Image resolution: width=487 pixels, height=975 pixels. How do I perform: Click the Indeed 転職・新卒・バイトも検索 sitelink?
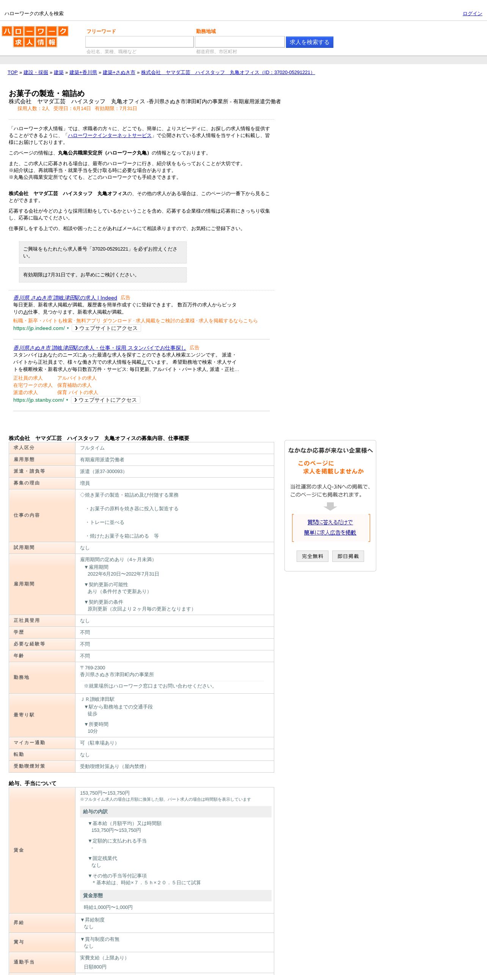(43, 321)
